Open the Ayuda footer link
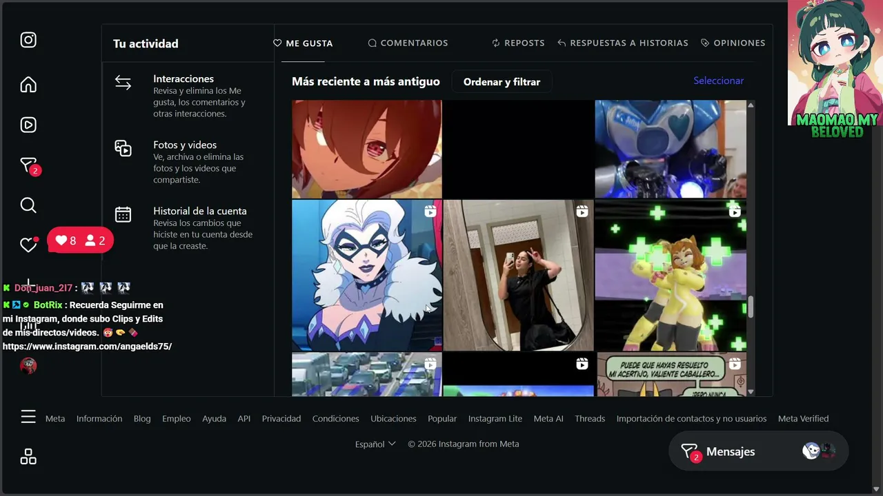Image resolution: width=883 pixels, height=496 pixels. point(214,419)
